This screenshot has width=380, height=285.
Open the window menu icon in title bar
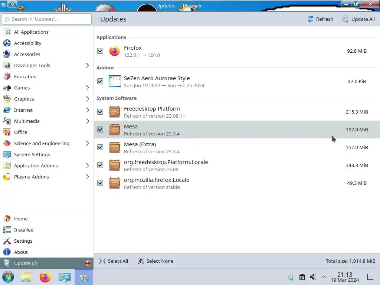(12, 4)
